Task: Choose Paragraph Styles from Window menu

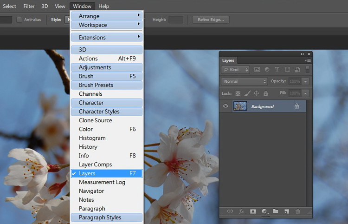Action: [107, 217]
